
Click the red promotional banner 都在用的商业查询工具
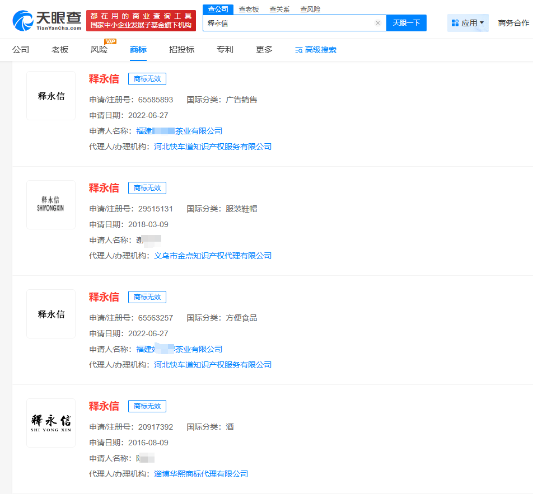[x=141, y=21]
